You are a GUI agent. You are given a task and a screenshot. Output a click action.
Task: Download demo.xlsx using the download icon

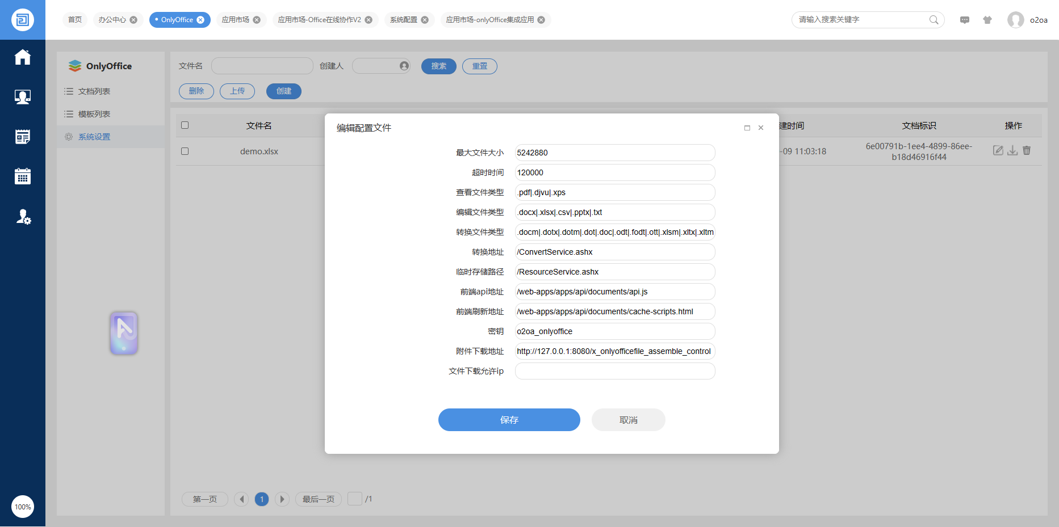[1012, 150]
